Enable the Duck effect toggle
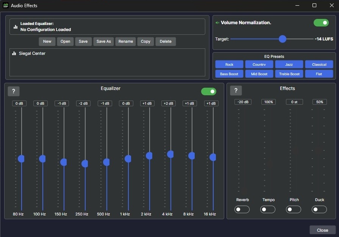The height and width of the screenshot is (237, 339). point(319,209)
